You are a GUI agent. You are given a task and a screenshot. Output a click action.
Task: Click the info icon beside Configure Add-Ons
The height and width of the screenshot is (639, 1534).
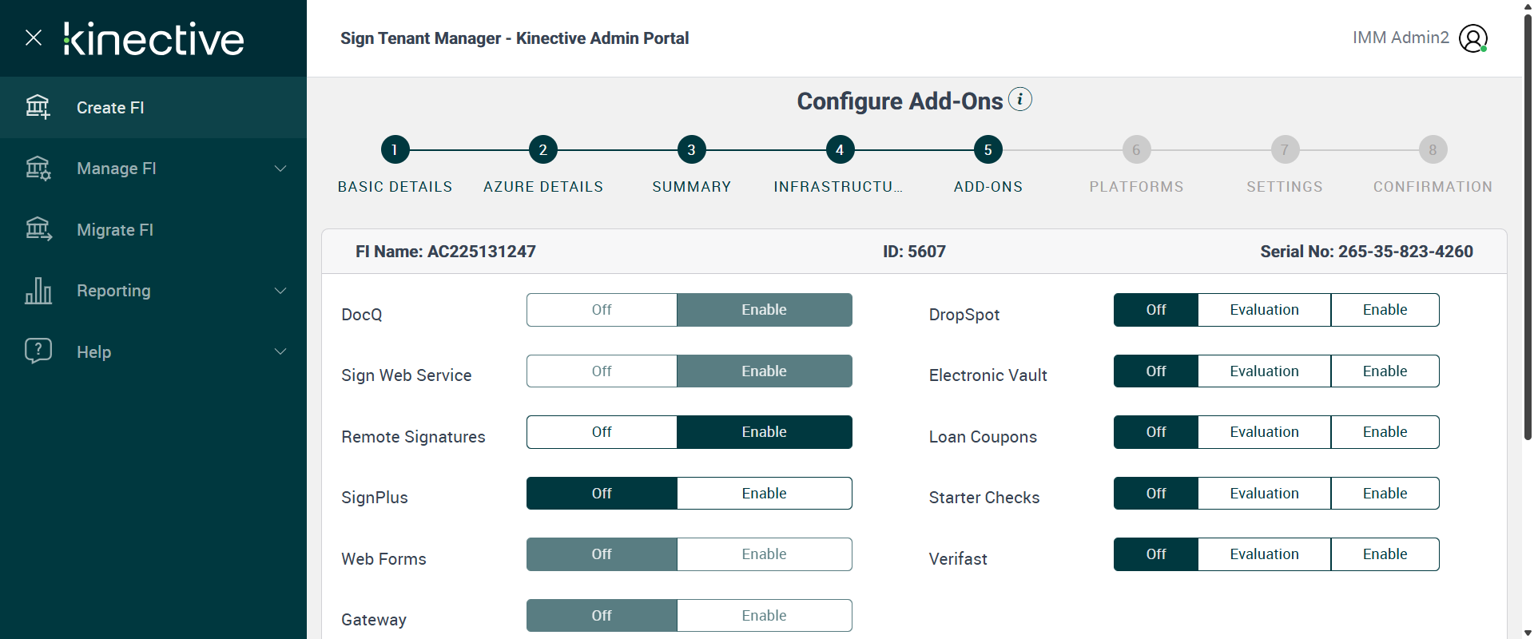1019,100
